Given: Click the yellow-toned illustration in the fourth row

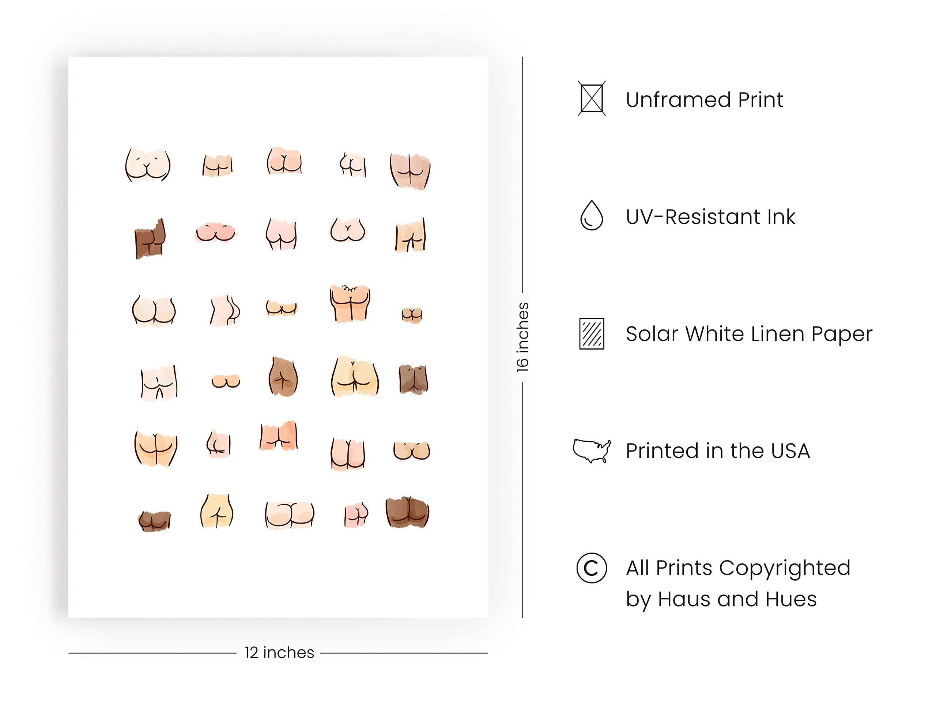Looking at the screenshot, I should click(355, 377).
